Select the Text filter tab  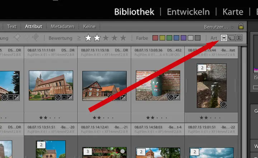(x=12, y=26)
